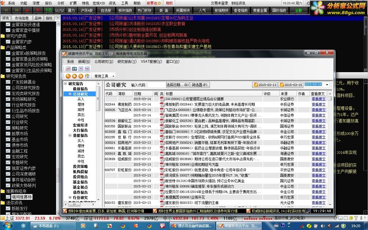Screen dimensions: 368x230
Task: Open the bar chart toolbar icon
Action: coord(74,69)
